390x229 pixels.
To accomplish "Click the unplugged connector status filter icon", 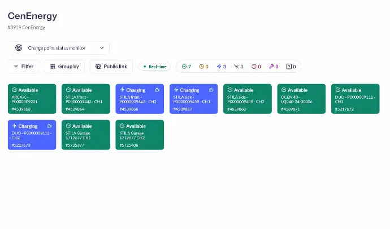I will tap(239, 67).
